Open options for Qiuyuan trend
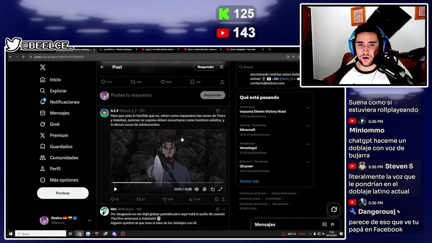Image resolution: width=432 pixels, height=243 pixels. 307,162
